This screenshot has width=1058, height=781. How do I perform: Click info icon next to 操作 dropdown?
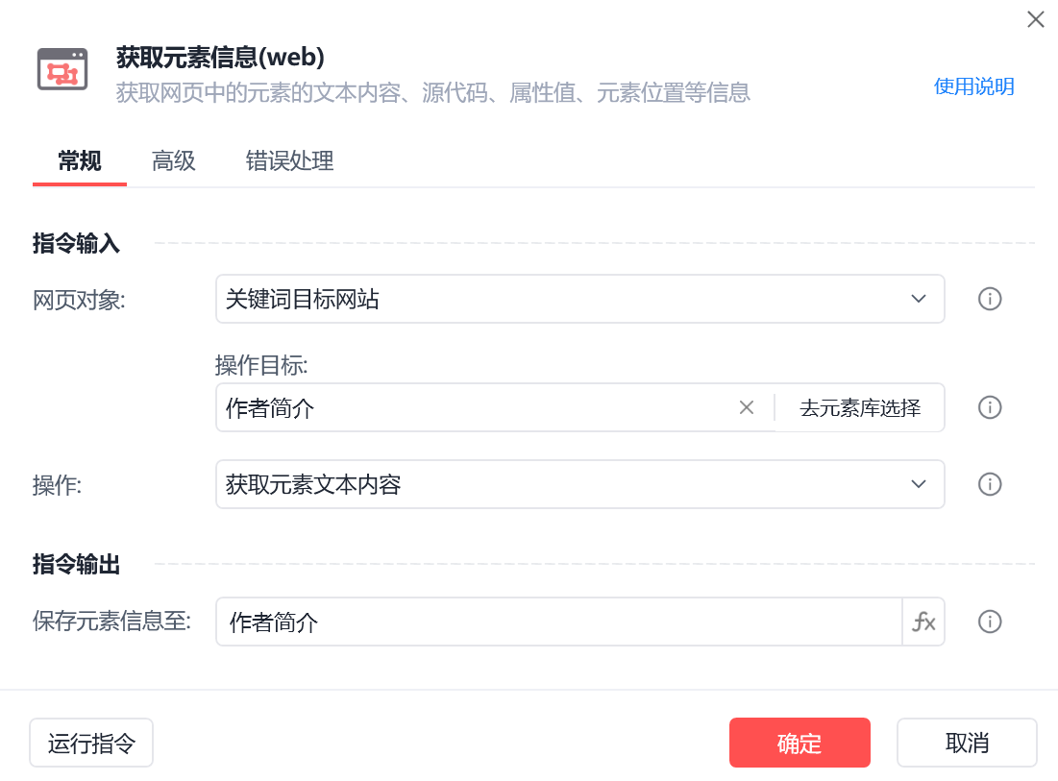click(x=990, y=484)
